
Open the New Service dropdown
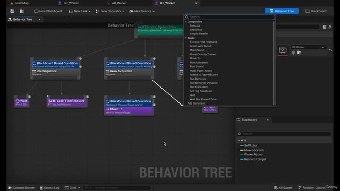(142, 11)
